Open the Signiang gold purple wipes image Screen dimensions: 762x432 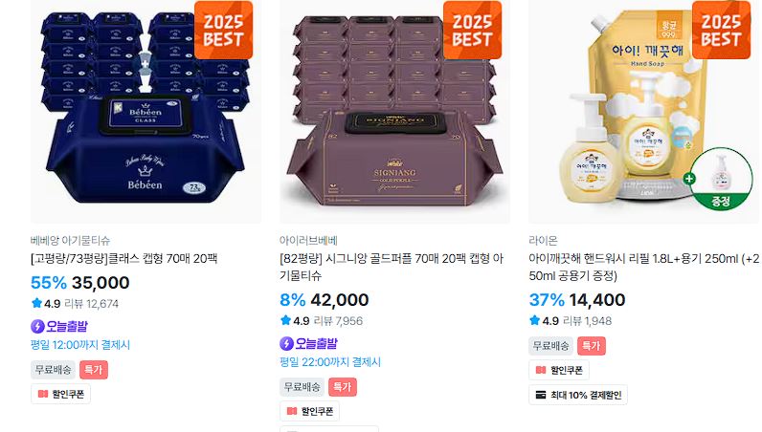click(x=394, y=112)
